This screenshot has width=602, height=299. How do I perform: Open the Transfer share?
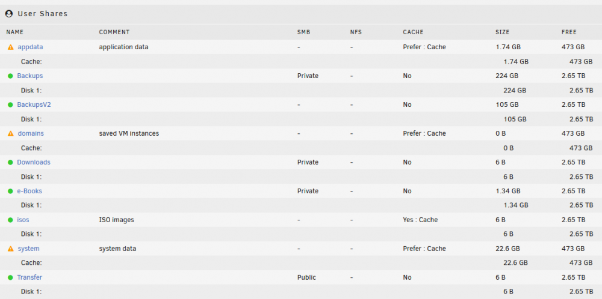click(x=29, y=277)
